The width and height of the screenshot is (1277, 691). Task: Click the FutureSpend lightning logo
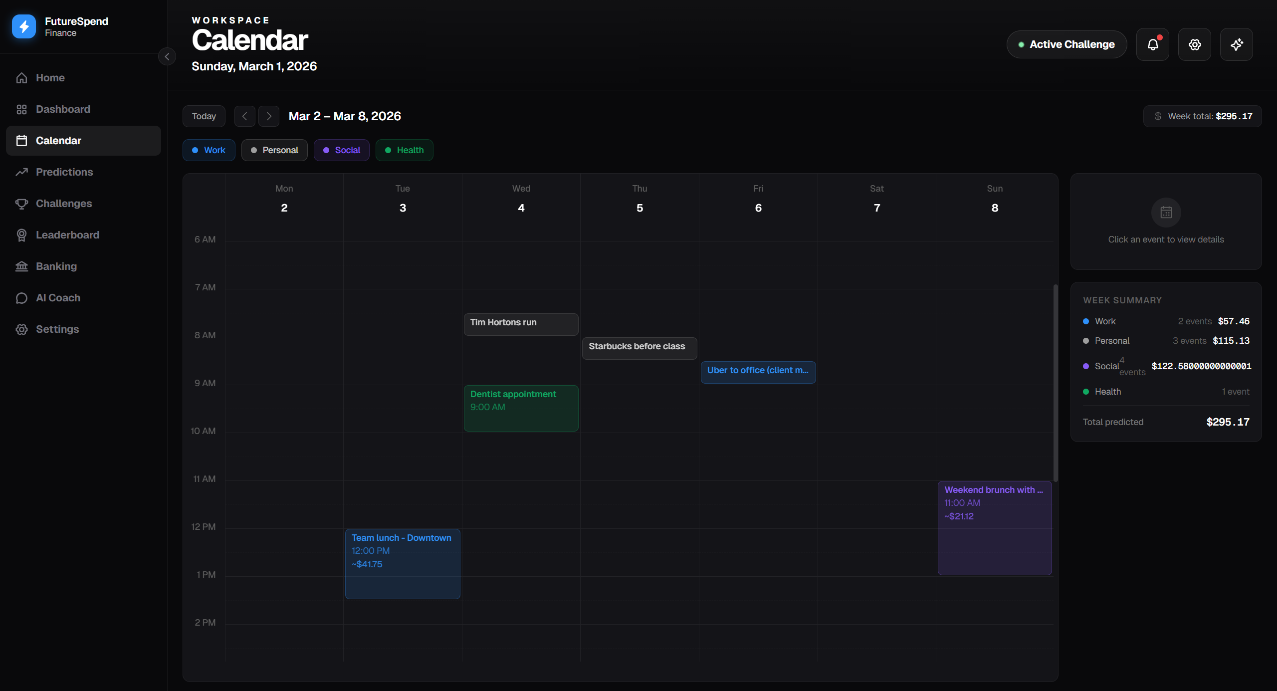[x=24, y=26]
